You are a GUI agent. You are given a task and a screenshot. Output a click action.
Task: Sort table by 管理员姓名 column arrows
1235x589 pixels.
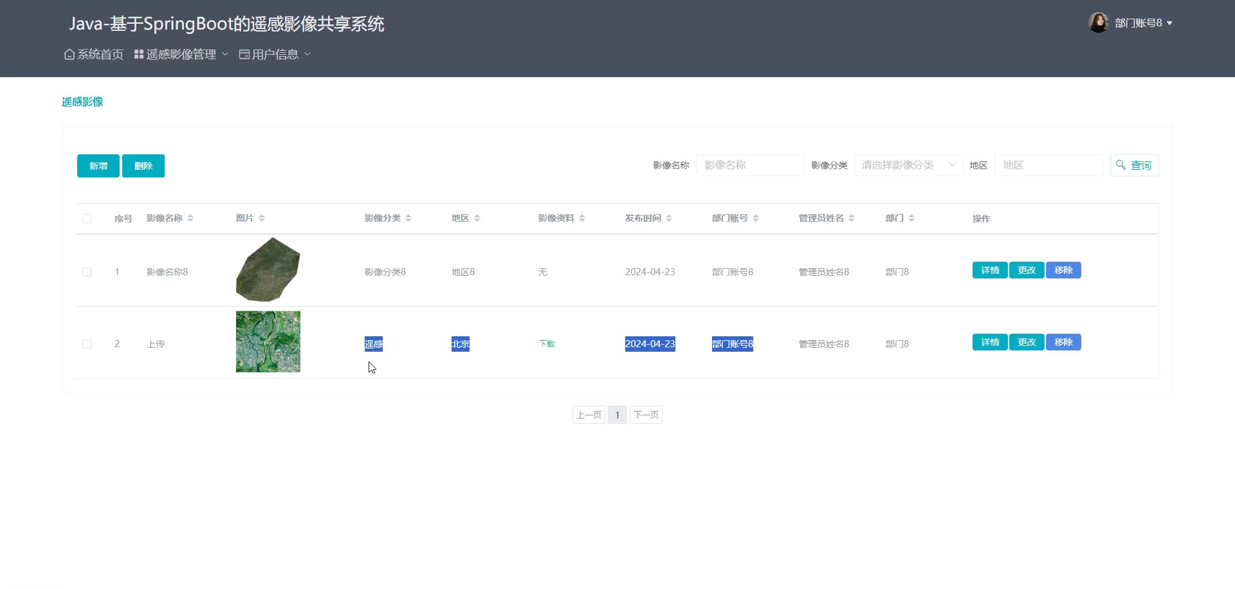[852, 219]
